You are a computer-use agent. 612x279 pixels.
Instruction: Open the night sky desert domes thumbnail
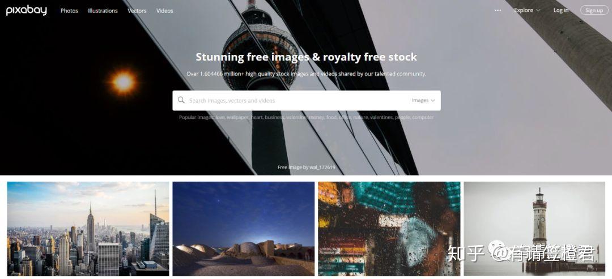[244, 229]
